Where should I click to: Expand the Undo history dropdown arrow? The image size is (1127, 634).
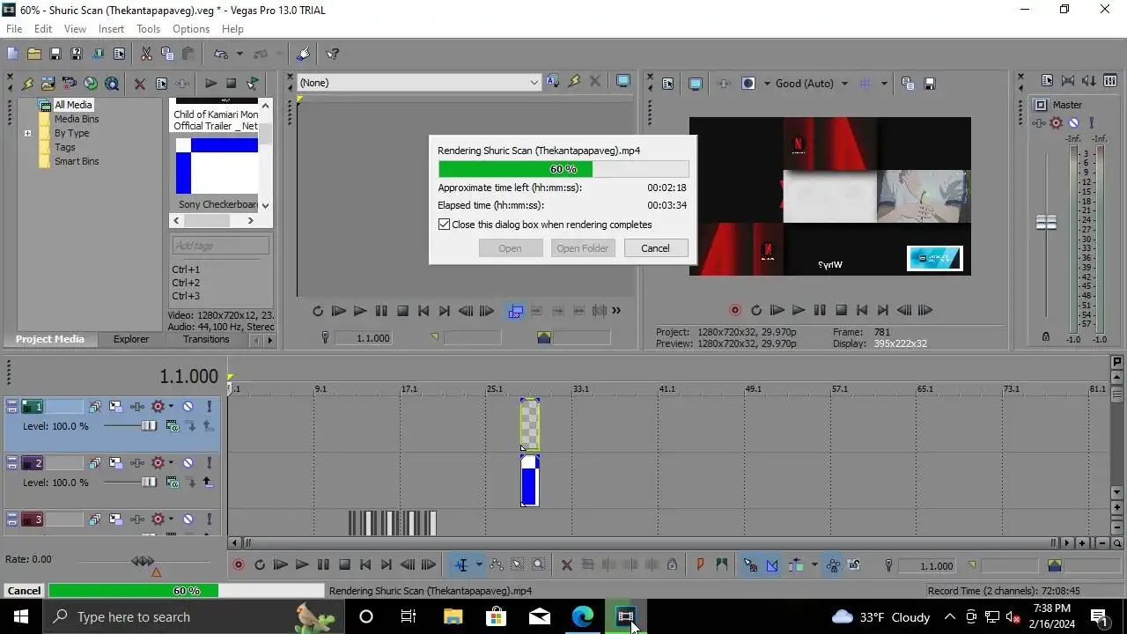click(x=239, y=54)
